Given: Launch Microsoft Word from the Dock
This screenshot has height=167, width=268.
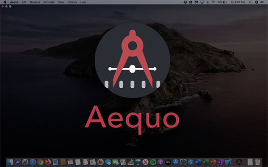Looking at the screenshot, I should 198,162.
